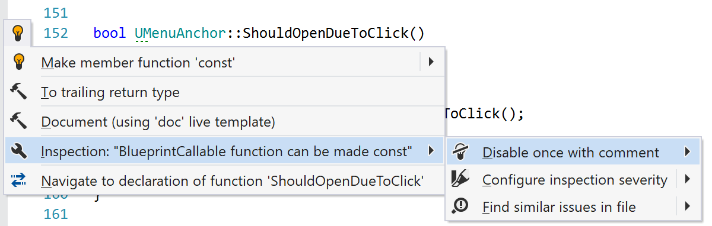Click the Find similar issues magnifier icon

(x=460, y=206)
